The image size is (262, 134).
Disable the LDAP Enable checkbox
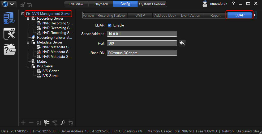coord(110,25)
